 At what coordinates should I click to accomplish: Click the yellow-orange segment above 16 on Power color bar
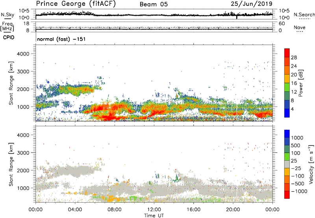287,79
